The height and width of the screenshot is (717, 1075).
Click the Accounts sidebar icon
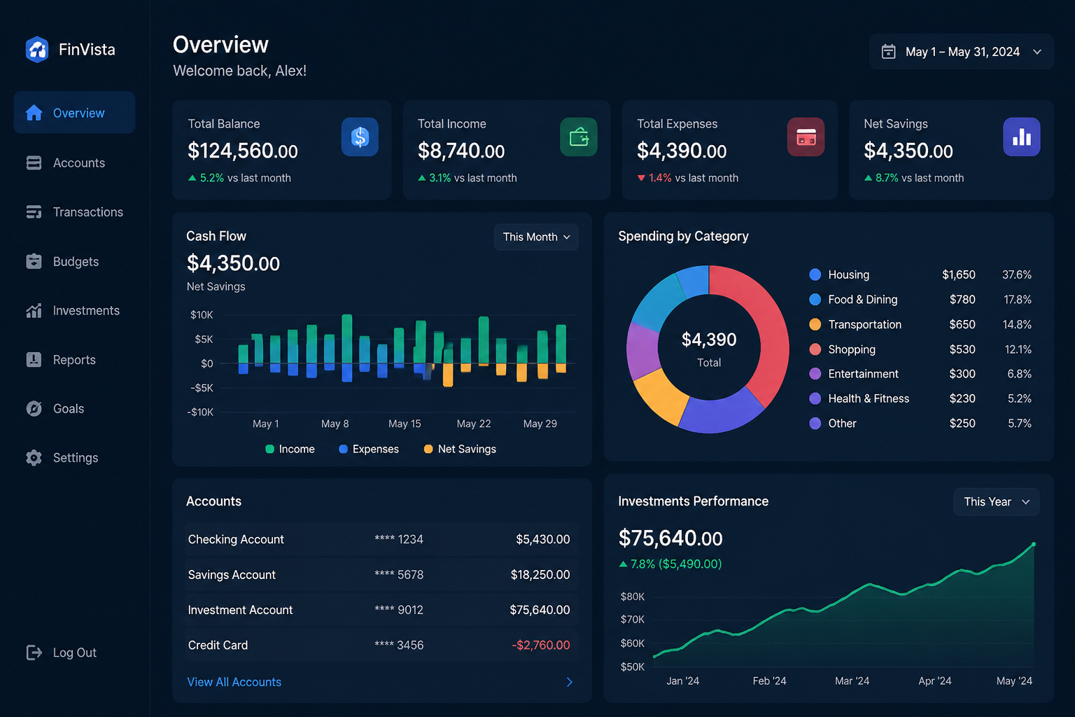34,162
